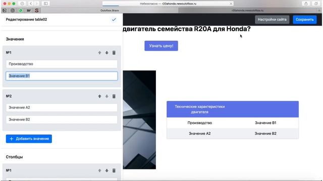Select Значение B2 cell in preview table
This screenshot has height=181, width=323.
265,133
